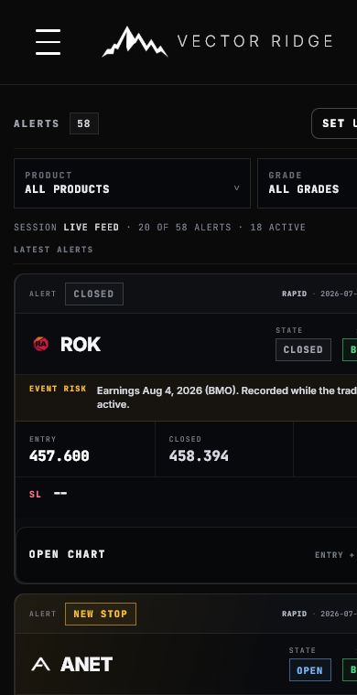Click the Rapid tag on ANET card
The width and height of the screenshot is (357, 695).
tap(294, 614)
